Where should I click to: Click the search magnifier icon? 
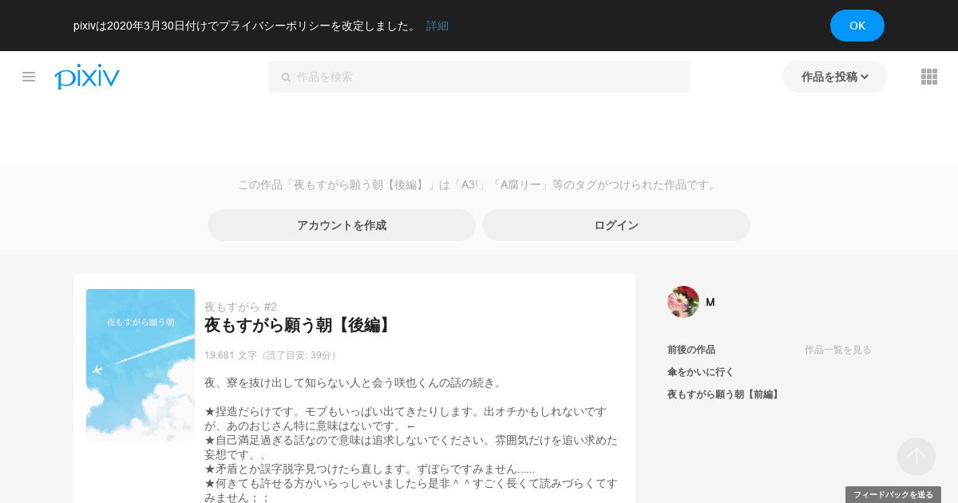(x=286, y=77)
